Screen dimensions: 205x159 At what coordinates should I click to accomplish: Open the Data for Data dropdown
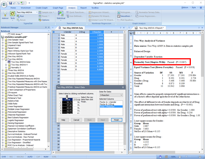111,95
